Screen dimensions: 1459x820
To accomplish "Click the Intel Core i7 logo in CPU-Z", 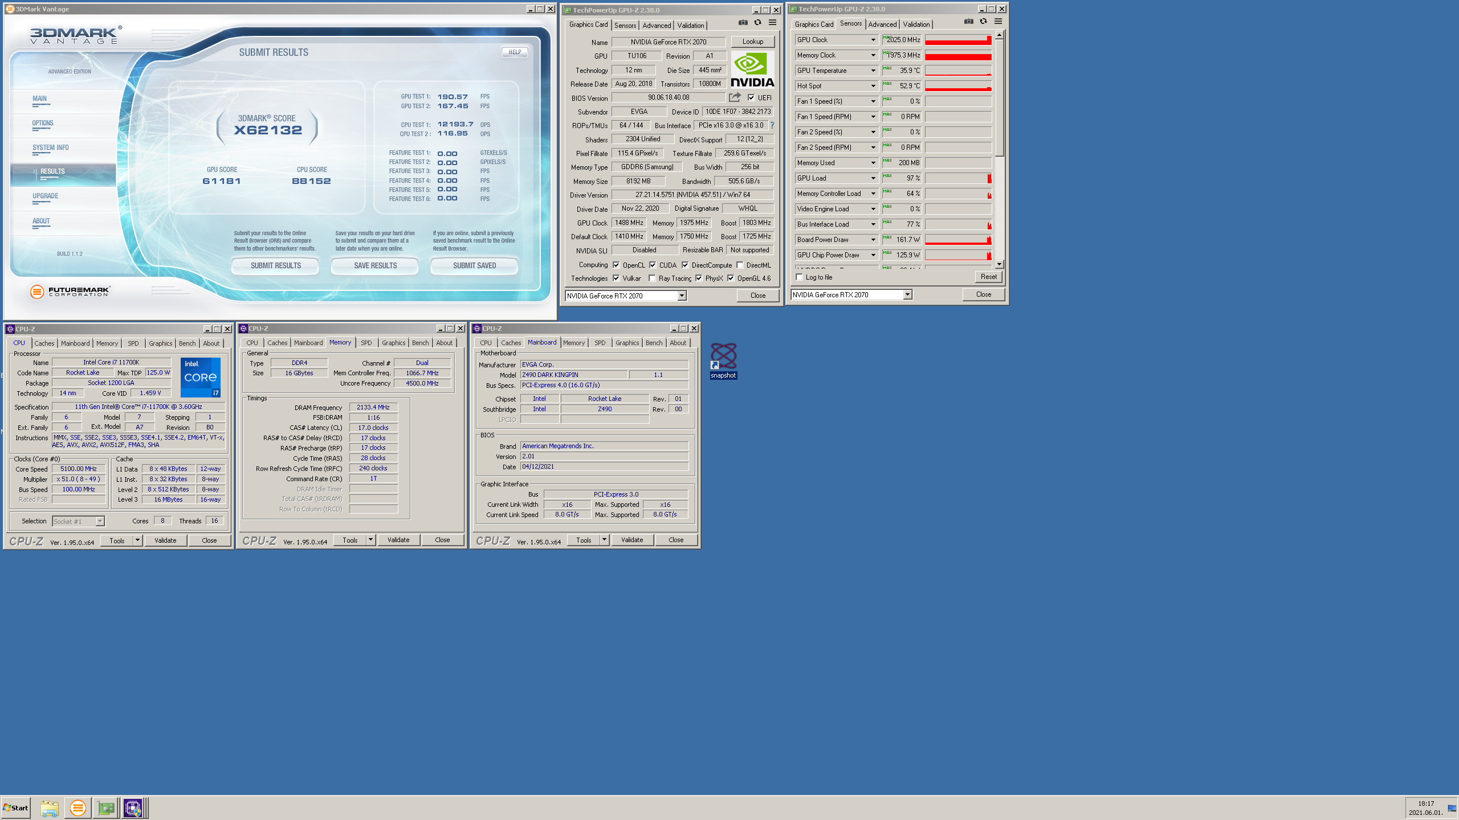I will click(200, 377).
